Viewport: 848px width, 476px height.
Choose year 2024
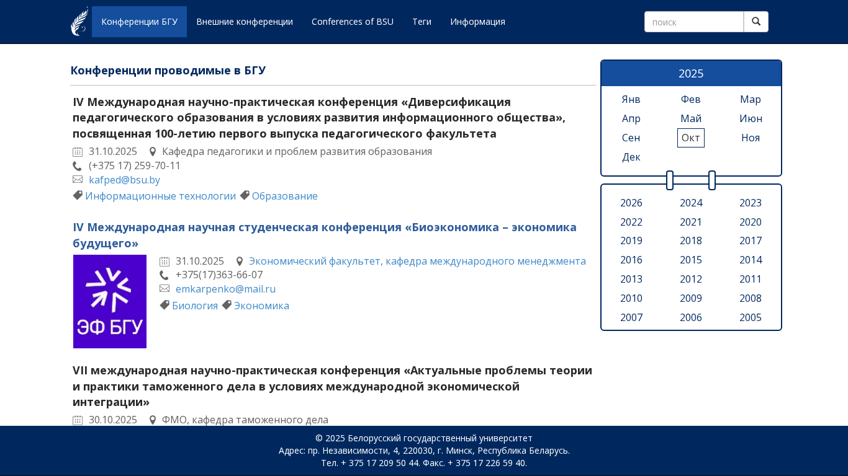pyautogui.click(x=691, y=203)
